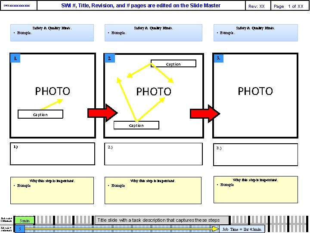Viewport: 310px width, 233px height.
Task: Click the lower Caption box in photo 2
Action: [x=136, y=125]
